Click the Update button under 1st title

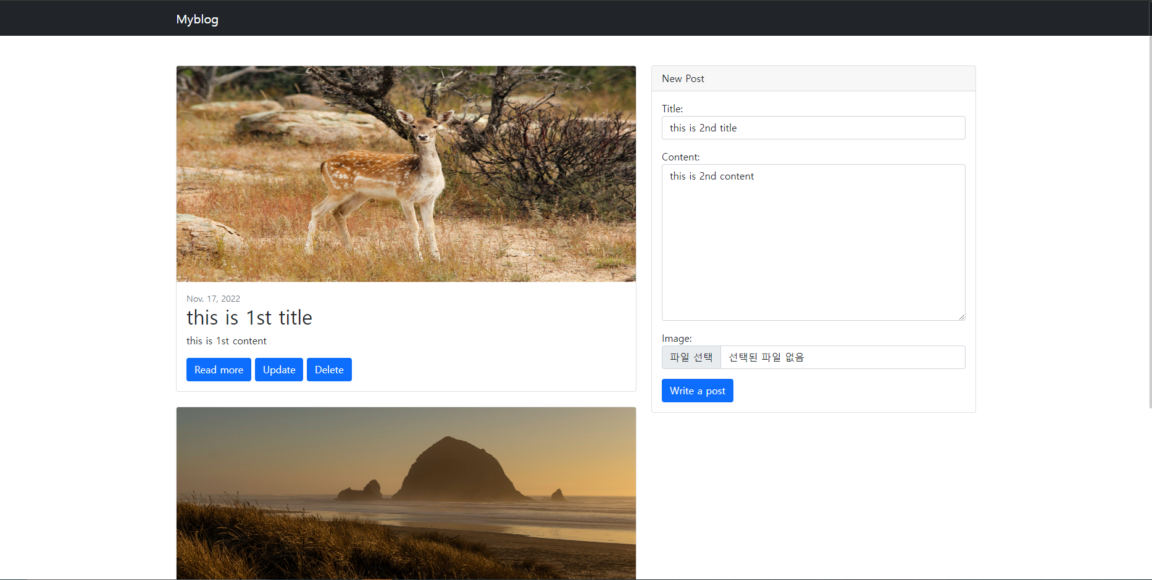pos(278,370)
